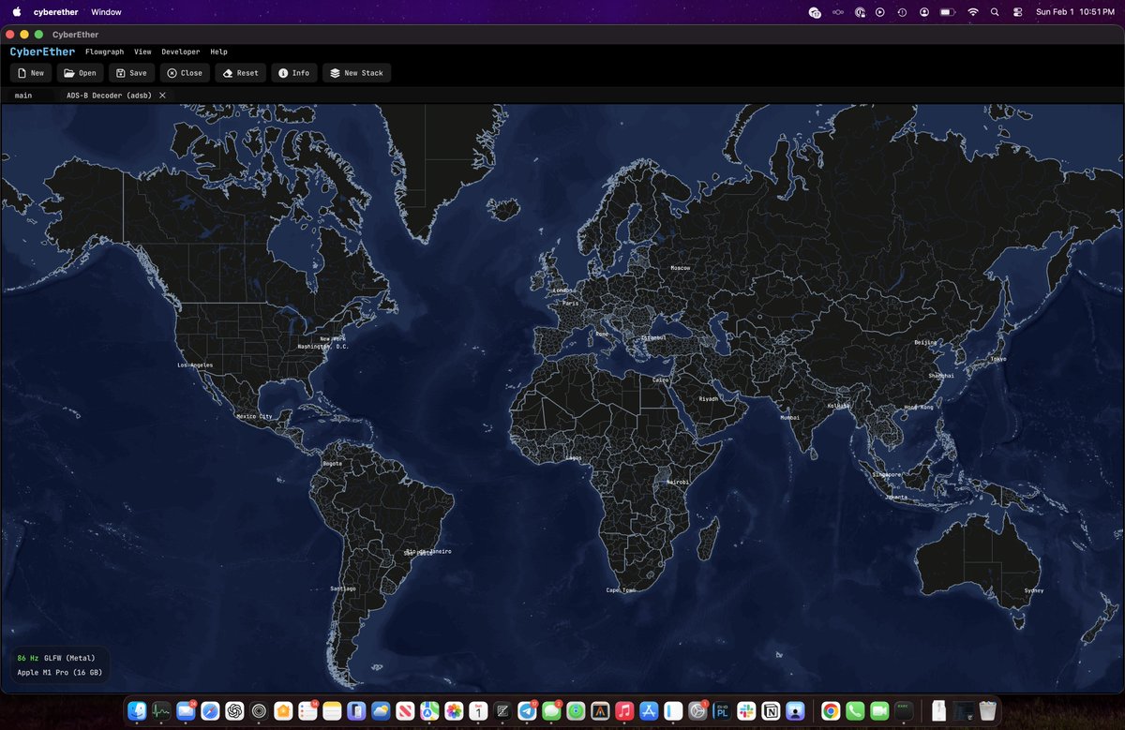
Task: Open Google Chrome from the Dock
Action: [x=830, y=710]
